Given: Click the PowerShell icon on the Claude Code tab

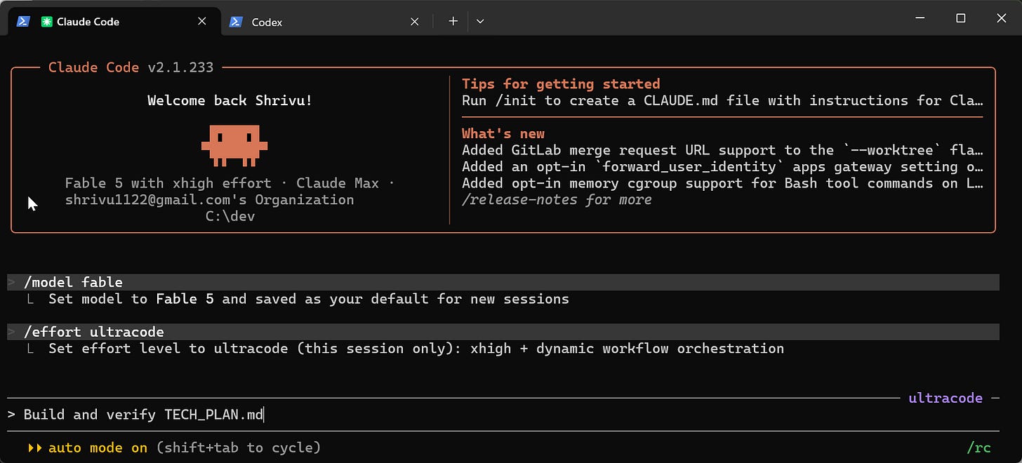Looking at the screenshot, I should [23, 22].
